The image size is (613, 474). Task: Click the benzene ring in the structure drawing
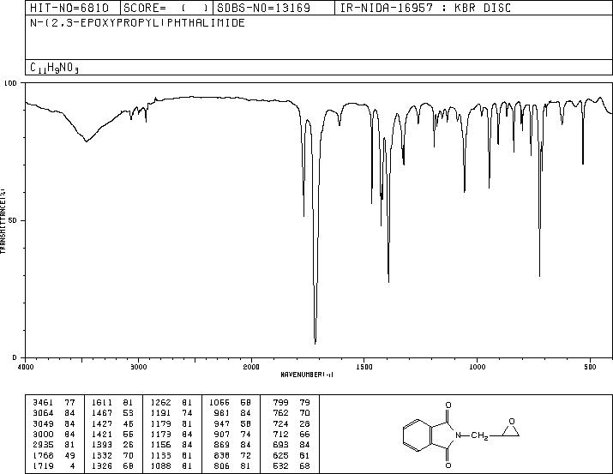[417, 435]
